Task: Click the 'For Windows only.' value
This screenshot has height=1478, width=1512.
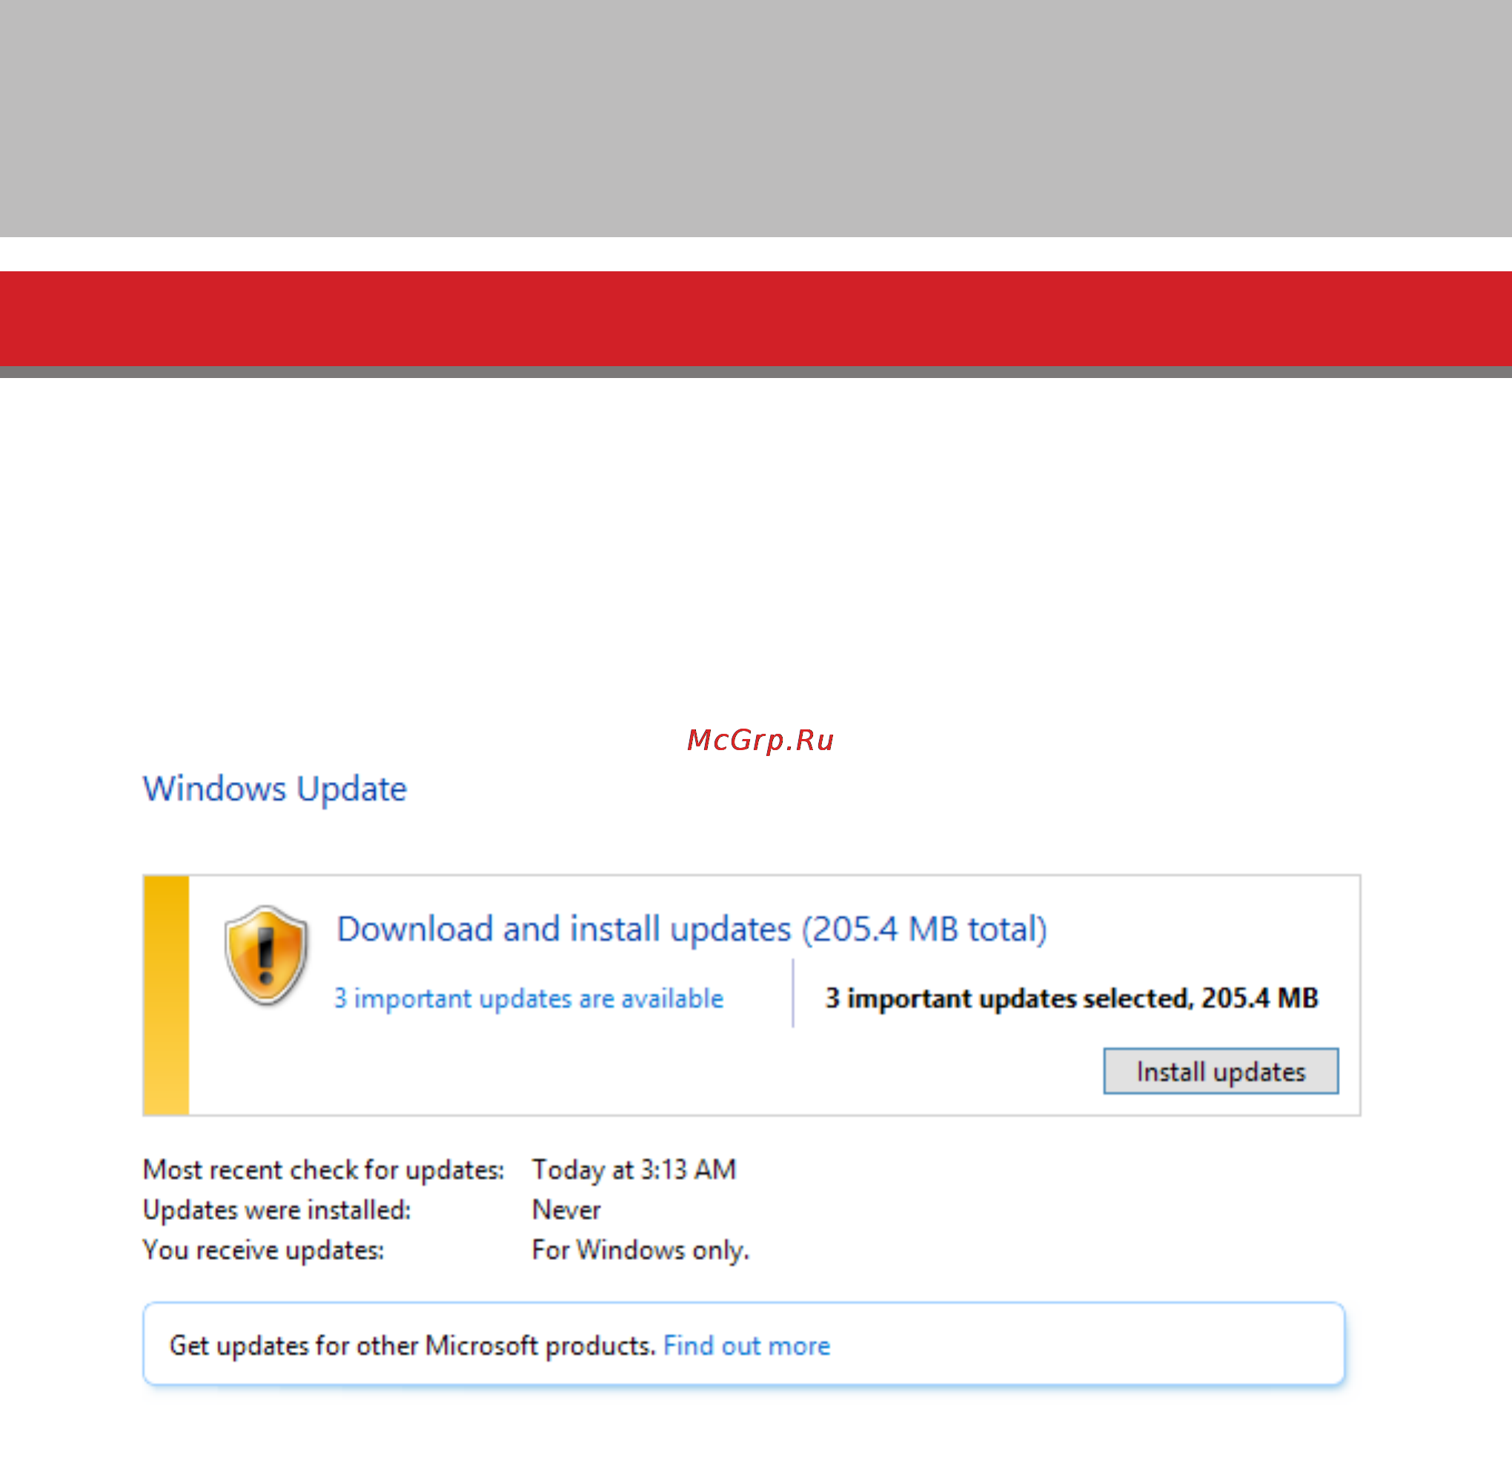Action: click(x=640, y=1250)
